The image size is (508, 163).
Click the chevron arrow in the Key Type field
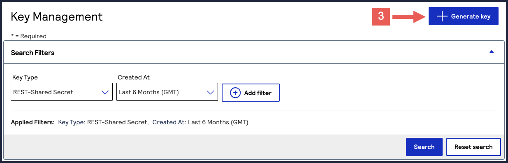105,93
